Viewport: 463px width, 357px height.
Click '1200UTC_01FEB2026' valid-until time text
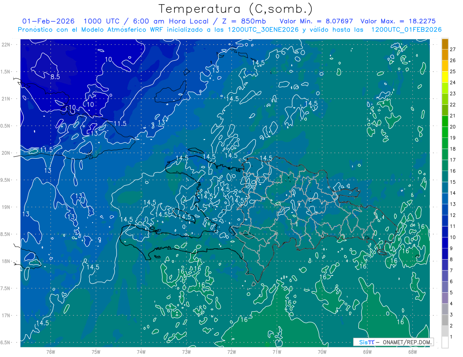click(406, 30)
